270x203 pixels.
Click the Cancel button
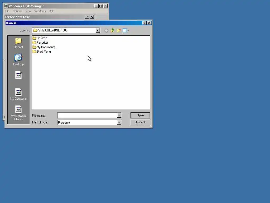click(x=140, y=122)
